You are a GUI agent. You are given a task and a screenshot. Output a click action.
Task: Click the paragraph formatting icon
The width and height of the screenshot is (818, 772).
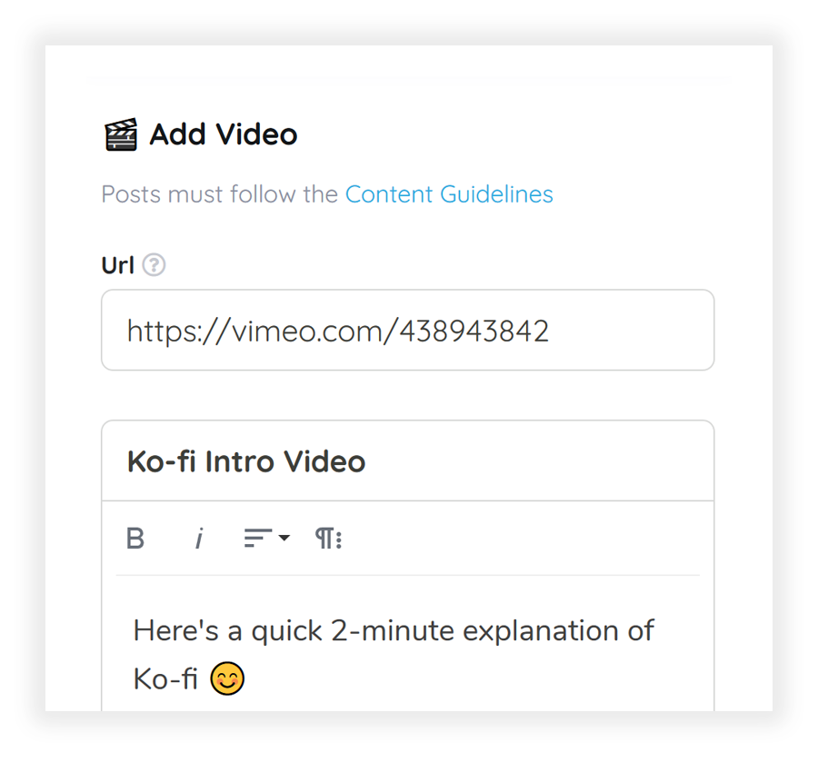327,538
